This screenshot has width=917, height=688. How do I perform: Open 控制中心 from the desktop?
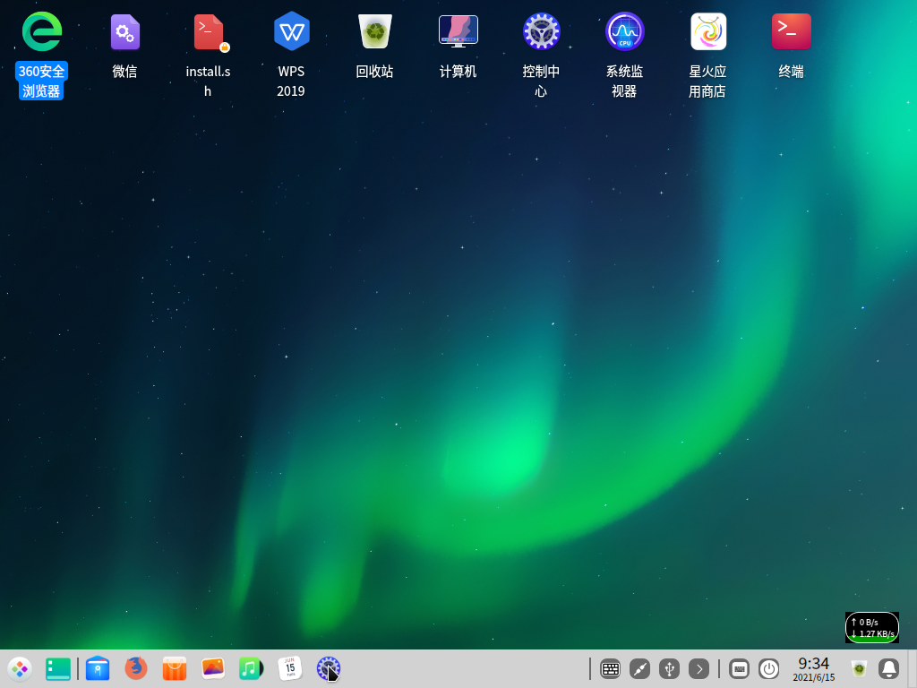(541, 32)
